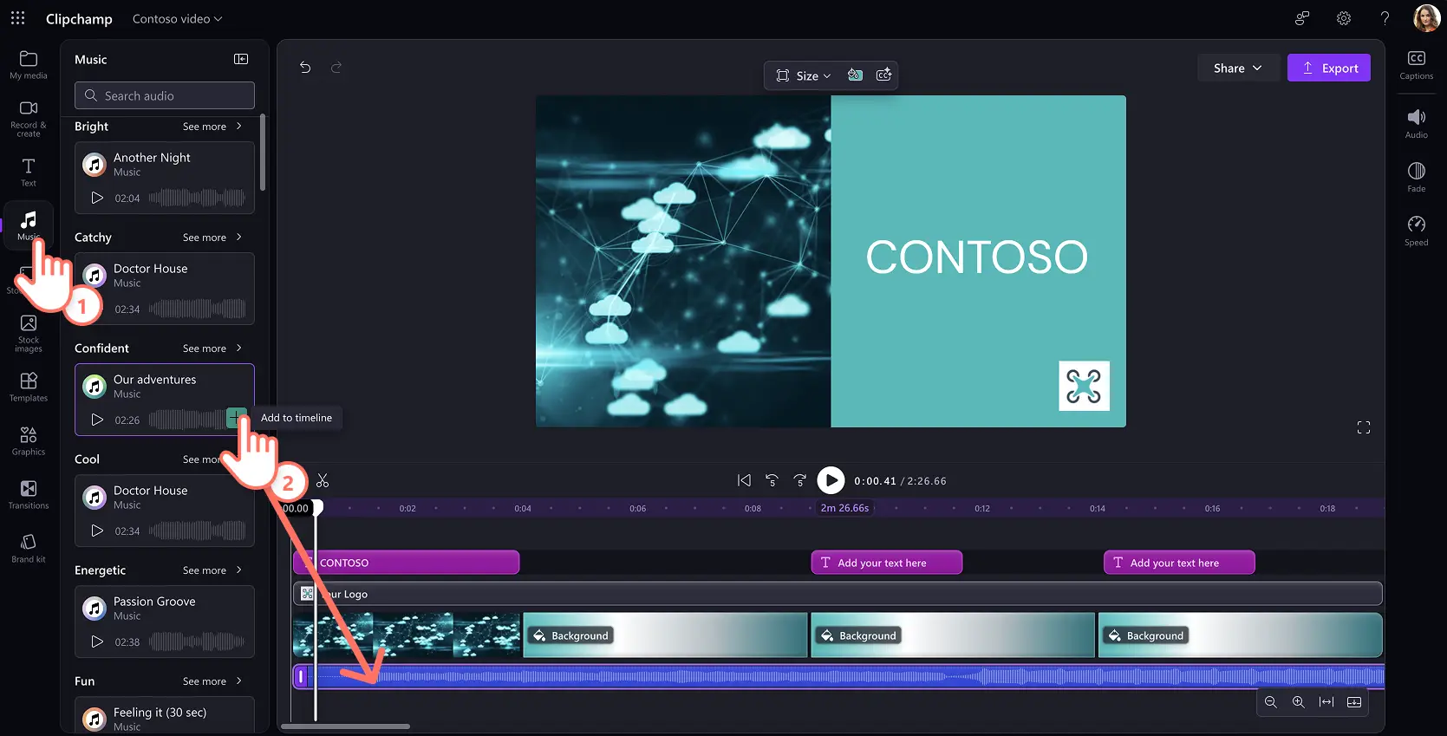Zoom in the timeline
The height and width of the screenshot is (736, 1447).
pos(1299,702)
